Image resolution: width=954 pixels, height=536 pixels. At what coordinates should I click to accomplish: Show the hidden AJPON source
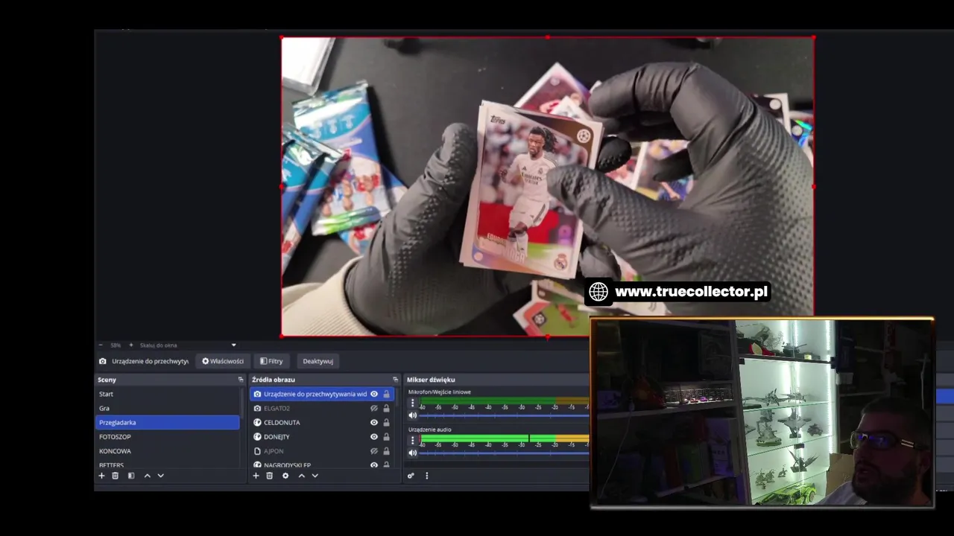374,451
